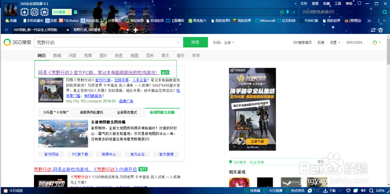Open the 收藏 menu

point(326,4)
